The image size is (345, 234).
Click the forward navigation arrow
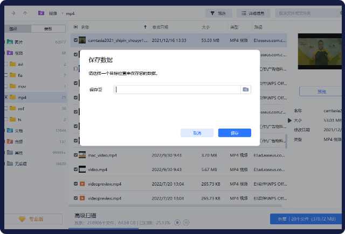13,12
